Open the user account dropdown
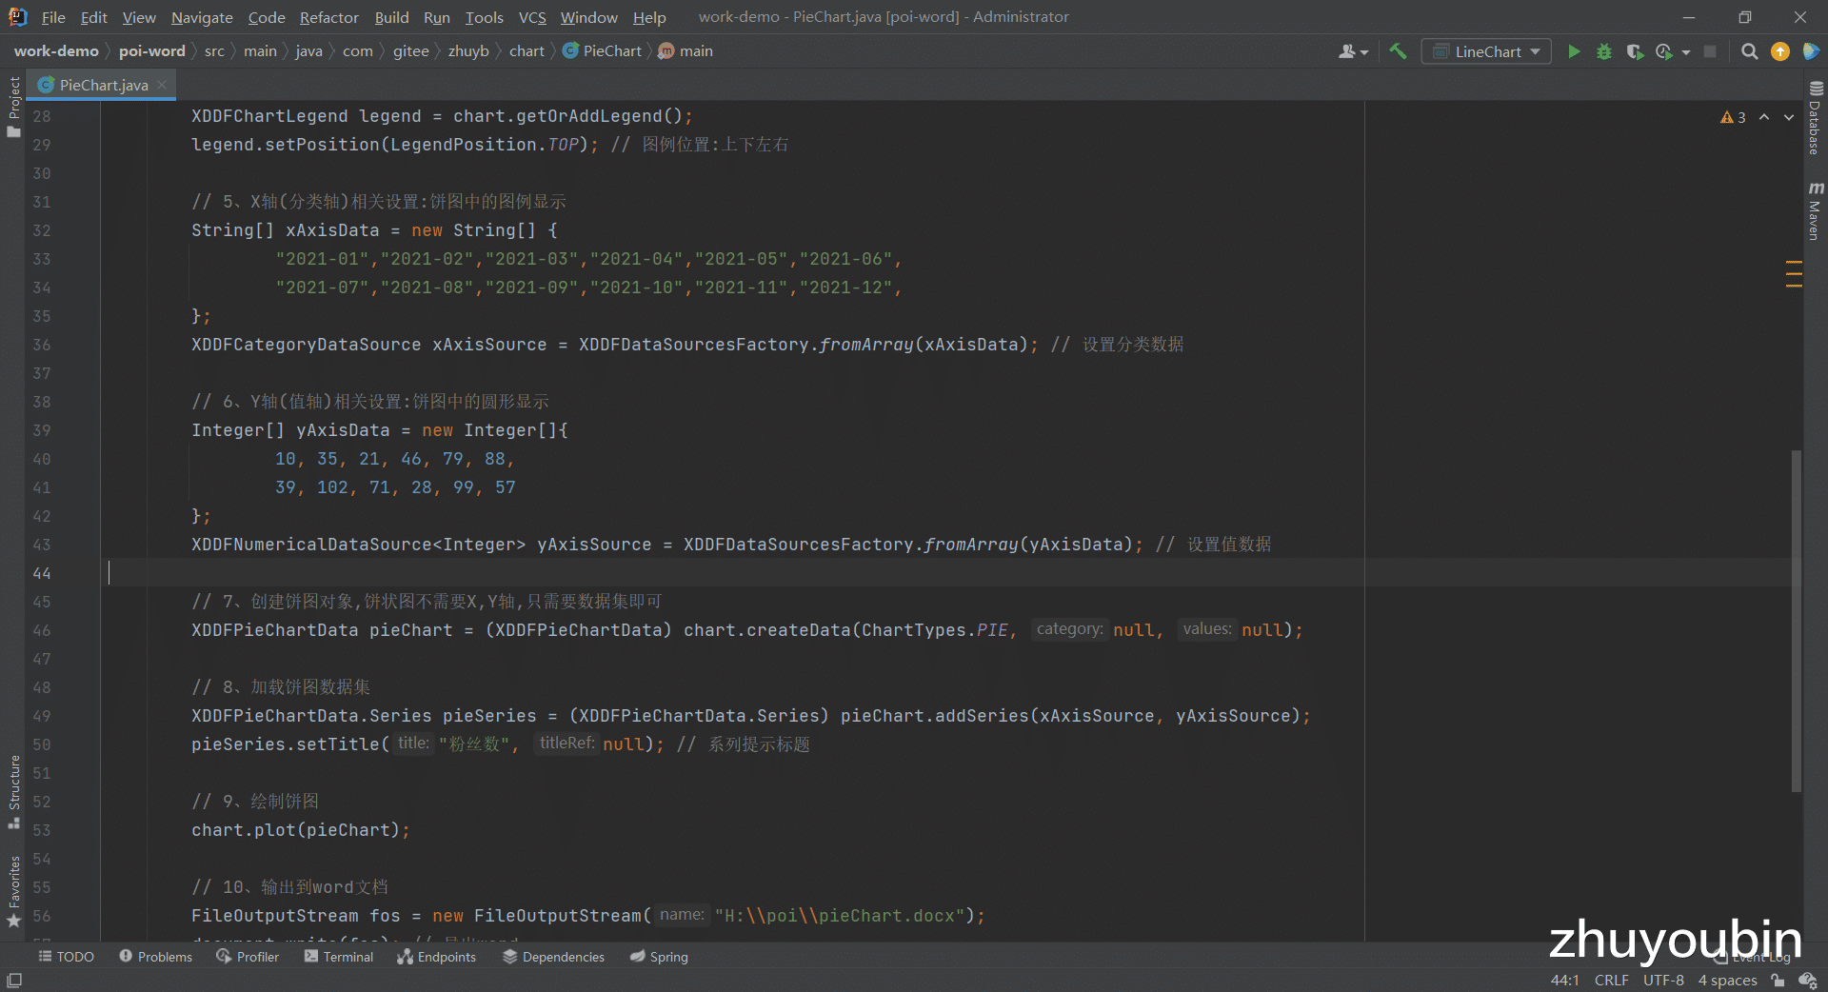Screen dimensions: 1828x992 [x=1353, y=51]
